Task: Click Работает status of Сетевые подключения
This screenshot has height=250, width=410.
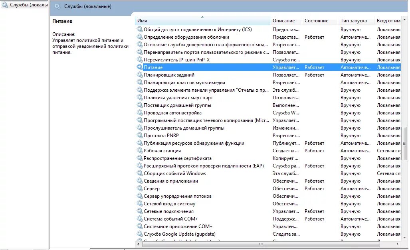Action: 314,211
